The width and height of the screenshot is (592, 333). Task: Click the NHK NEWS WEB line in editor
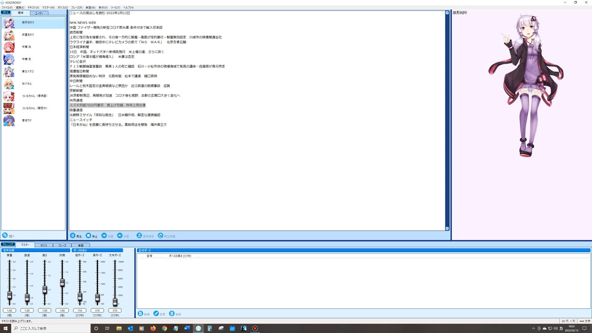[83, 23]
